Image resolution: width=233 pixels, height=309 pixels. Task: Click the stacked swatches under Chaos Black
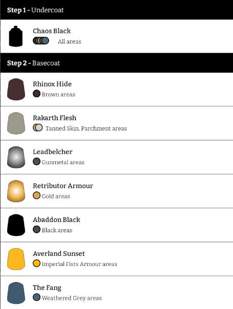[41, 40]
